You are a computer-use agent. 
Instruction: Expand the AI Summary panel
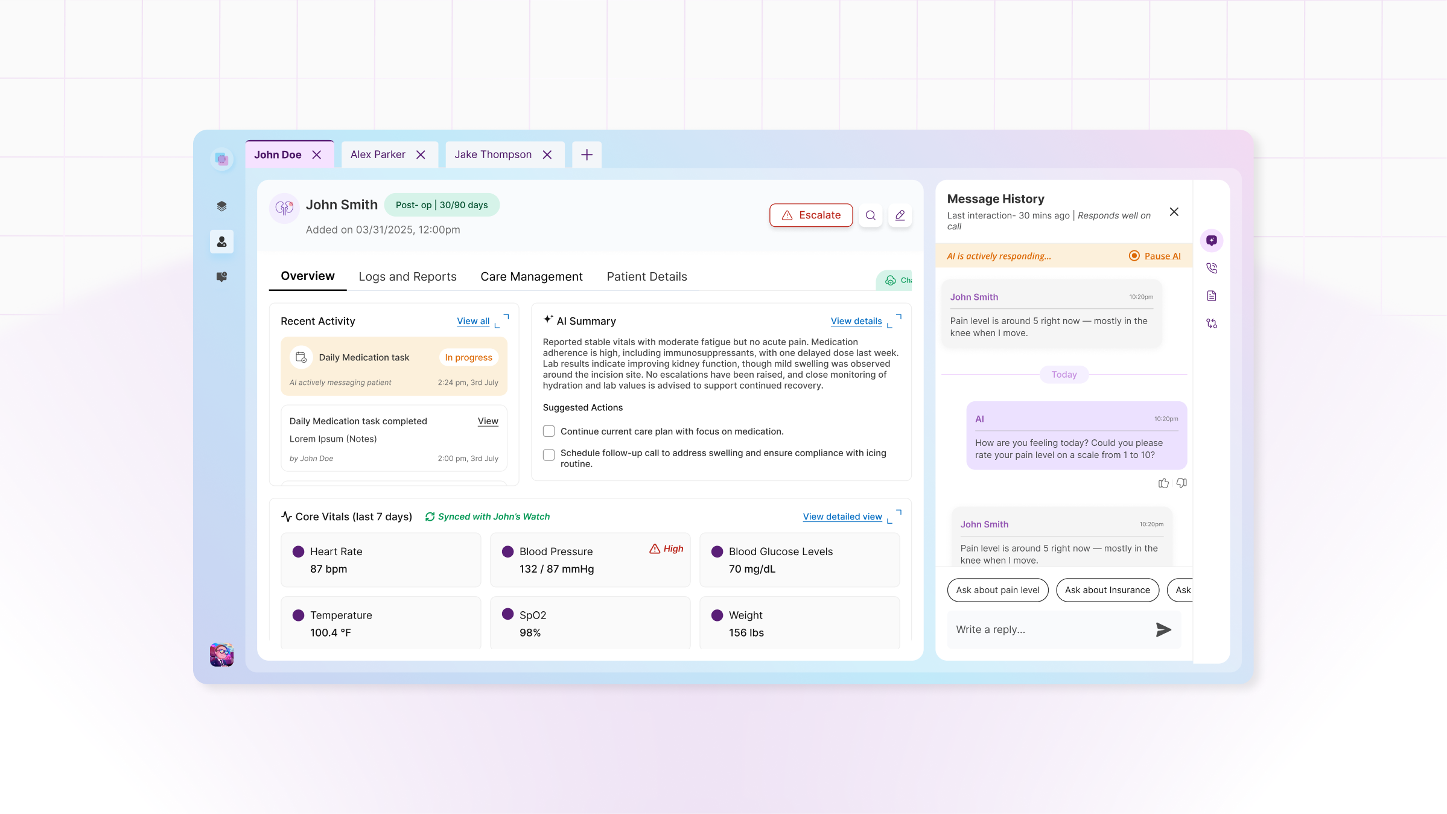[x=894, y=320]
